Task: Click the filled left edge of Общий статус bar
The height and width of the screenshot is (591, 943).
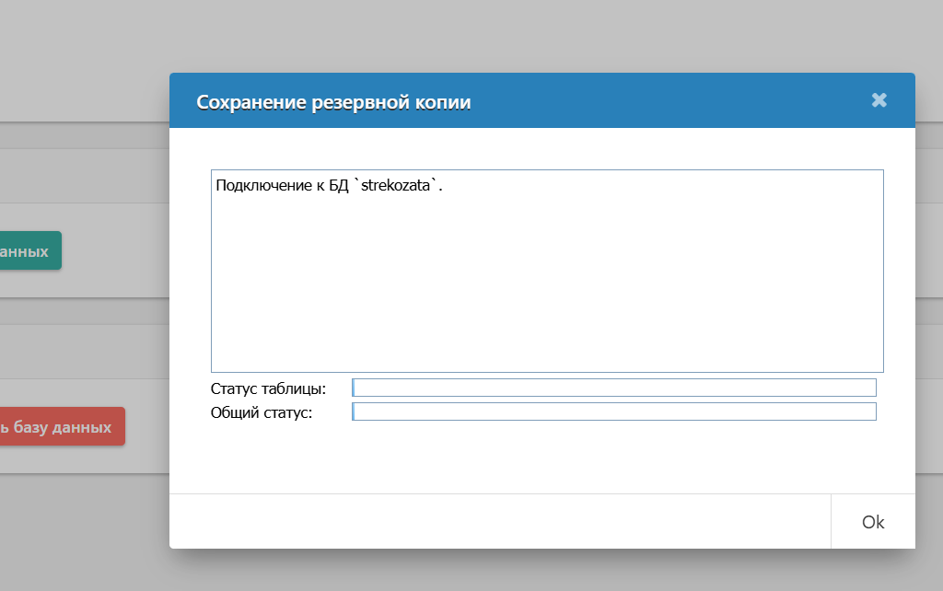Action: click(355, 411)
